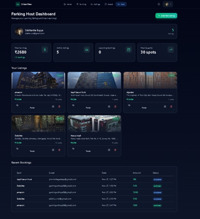This screenshot has height=219, width=200.
Task: Open the amazon listing photo
Action: [38, 80]
